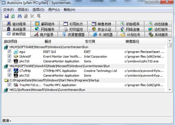The width and height of the screenshot is (175, 125).
Task: Uncheck the egui startup entry
Action: coord(9,51)
